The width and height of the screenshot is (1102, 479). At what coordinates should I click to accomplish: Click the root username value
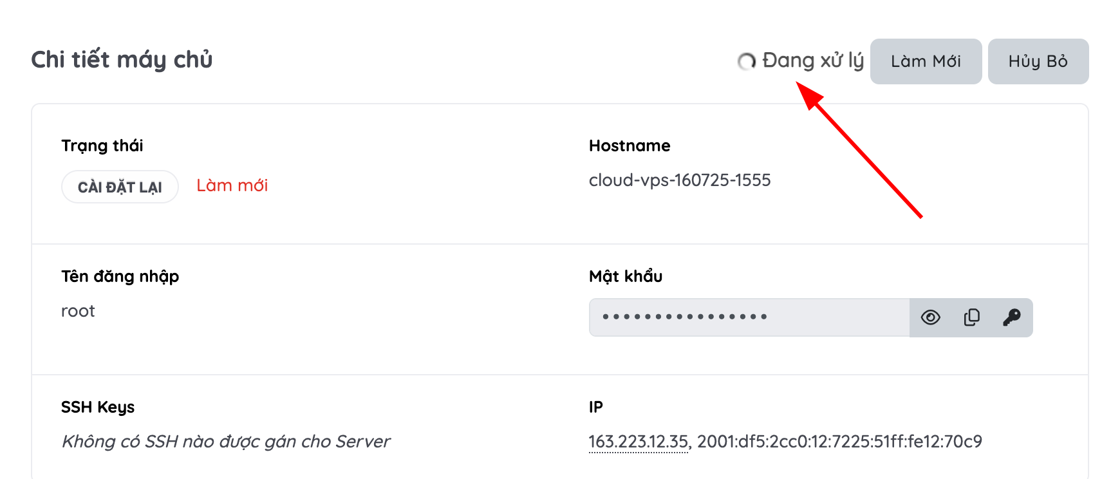point(78,311)
